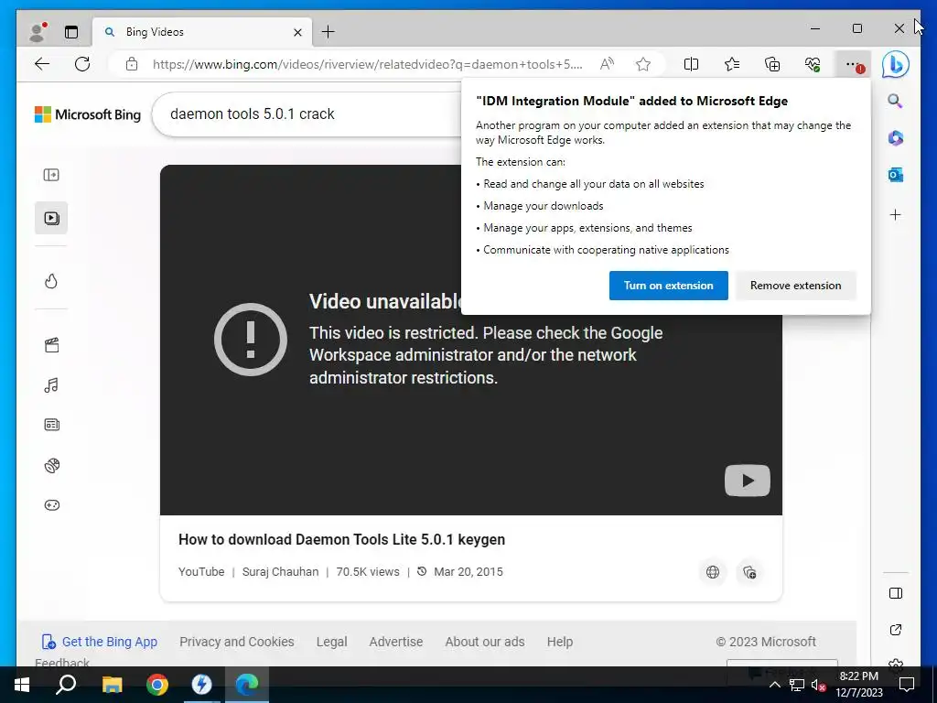This screenshot has height=703, width=937.
Task: View video source globe icon
Action: [712, 572]
